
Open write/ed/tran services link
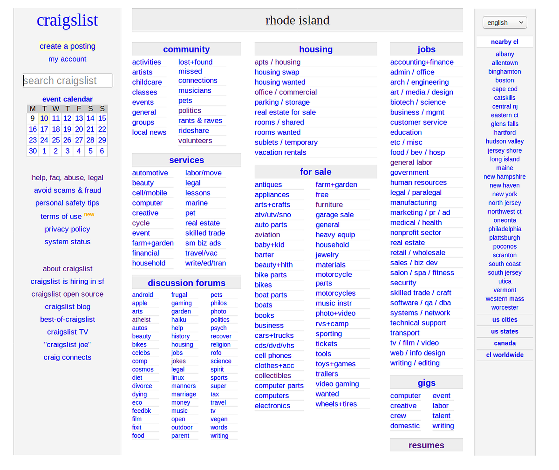click(x=205, y=263)
